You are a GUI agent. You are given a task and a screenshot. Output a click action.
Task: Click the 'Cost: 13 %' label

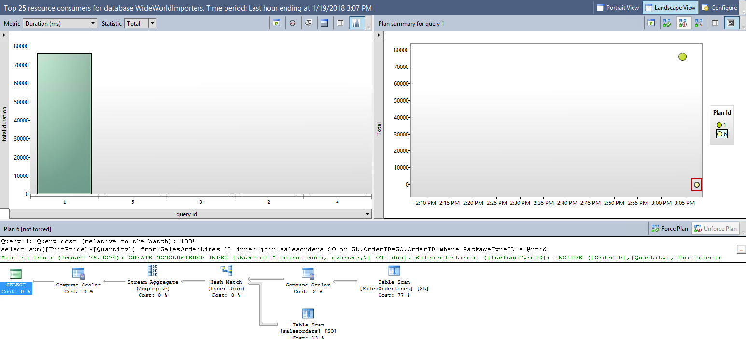308,338
